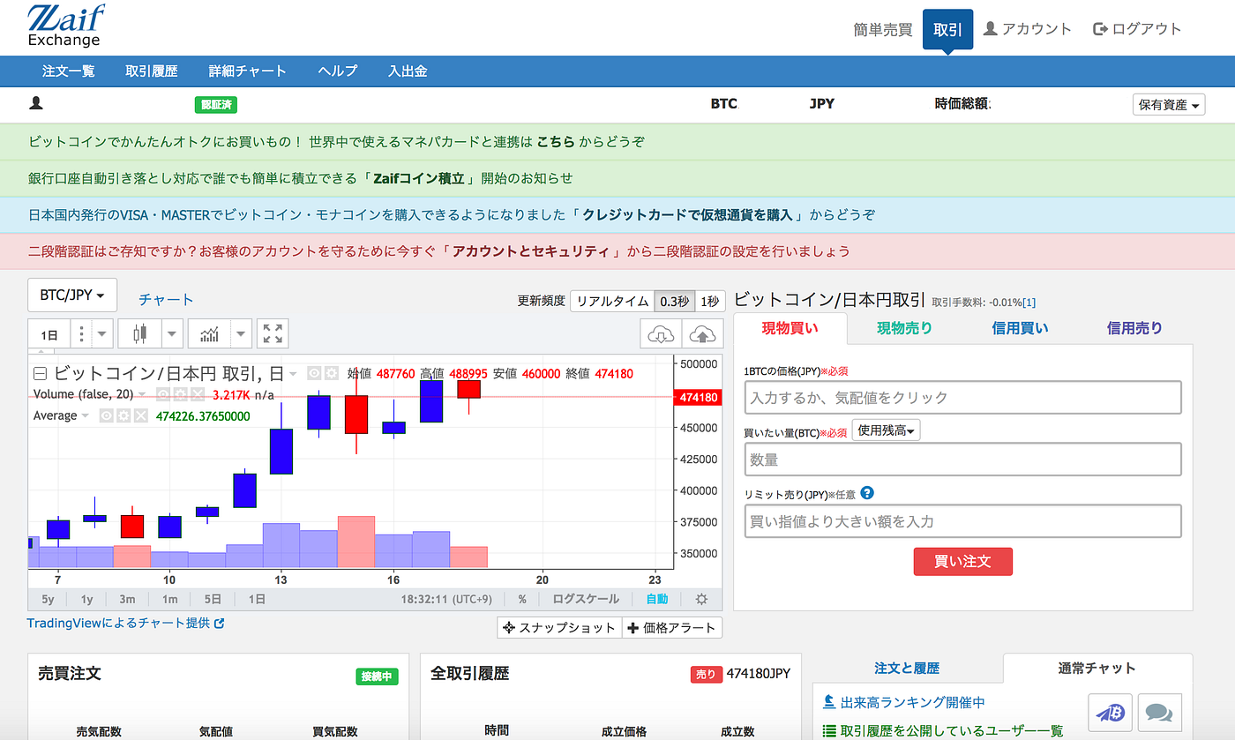This screenshot has height=740, width=1235.
Task: Toggle ログスケール log scale
Action: pos(586,599)
